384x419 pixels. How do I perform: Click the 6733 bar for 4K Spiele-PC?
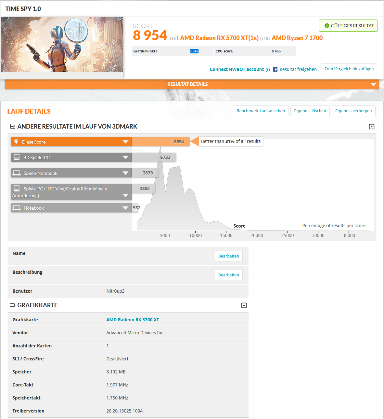click(154, 157)
